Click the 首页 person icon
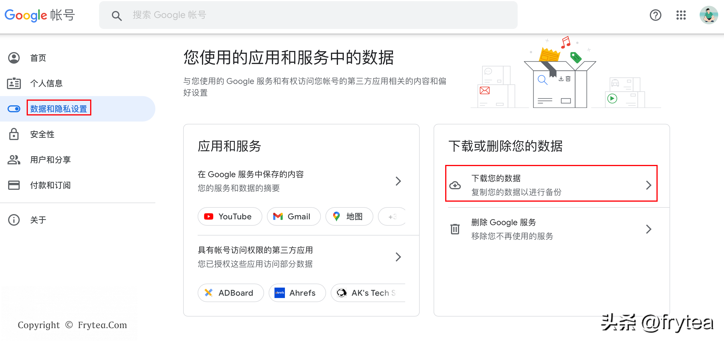724x342 pixels. click(14, 58)
